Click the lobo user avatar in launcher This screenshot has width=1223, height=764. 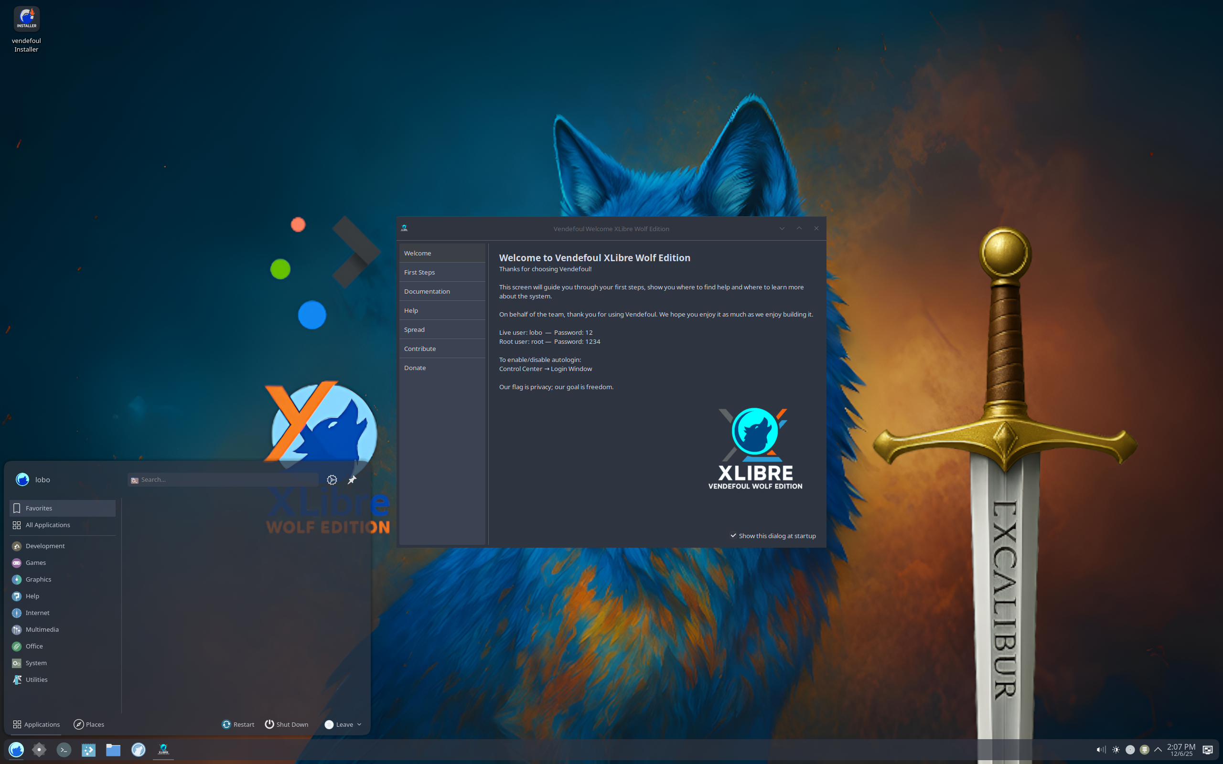pos(22,479)
